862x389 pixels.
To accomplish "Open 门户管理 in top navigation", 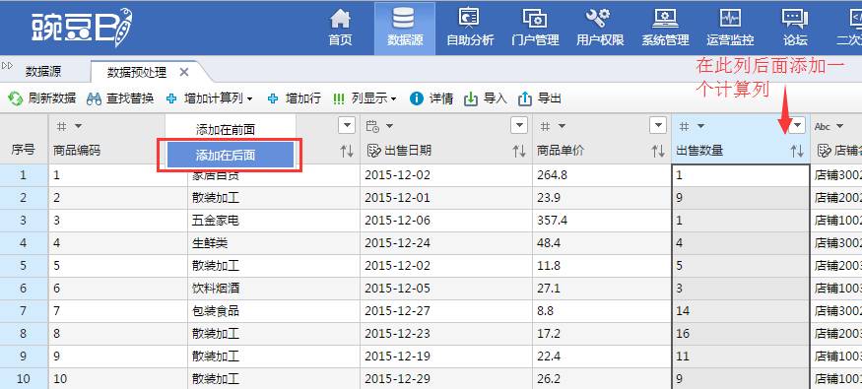I will (535, 28).
